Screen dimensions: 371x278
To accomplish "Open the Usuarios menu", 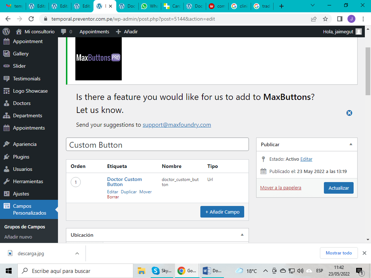I will pyautogui.click(x=22, y=169).
